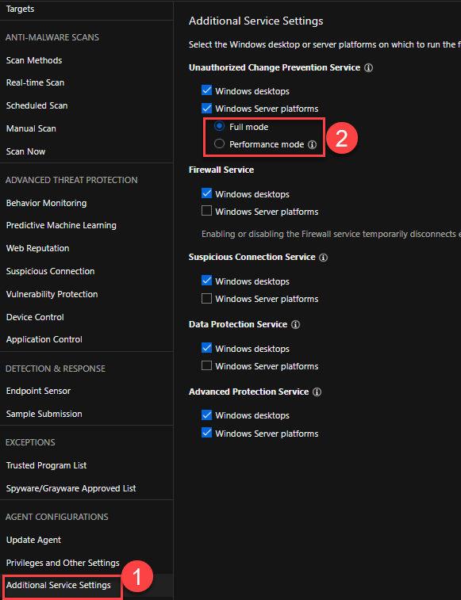Uncheck Windows desktops under Unauthorized Change Prevention

206,90
